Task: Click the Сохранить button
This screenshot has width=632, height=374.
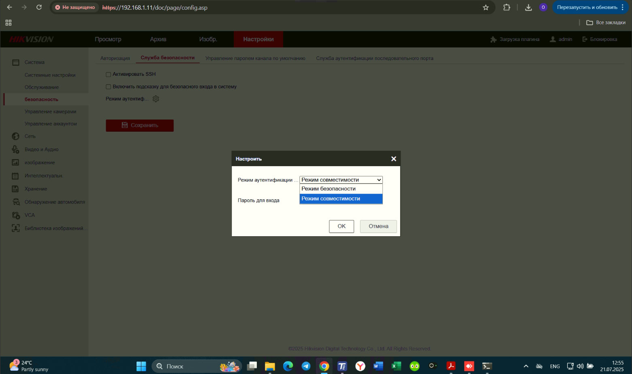Action: pyautogui.click(x=140, y=125)
